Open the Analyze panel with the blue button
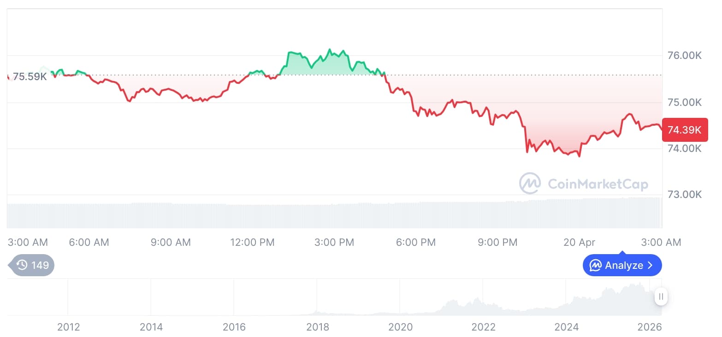 622,265
